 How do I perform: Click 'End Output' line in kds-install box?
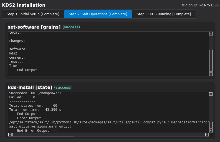click(x=27, y=114)
